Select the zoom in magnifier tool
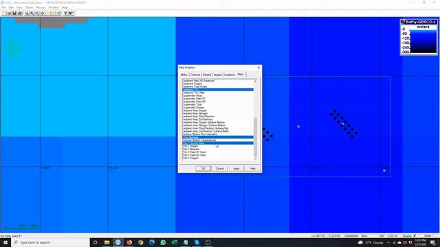 pos(32,13)
